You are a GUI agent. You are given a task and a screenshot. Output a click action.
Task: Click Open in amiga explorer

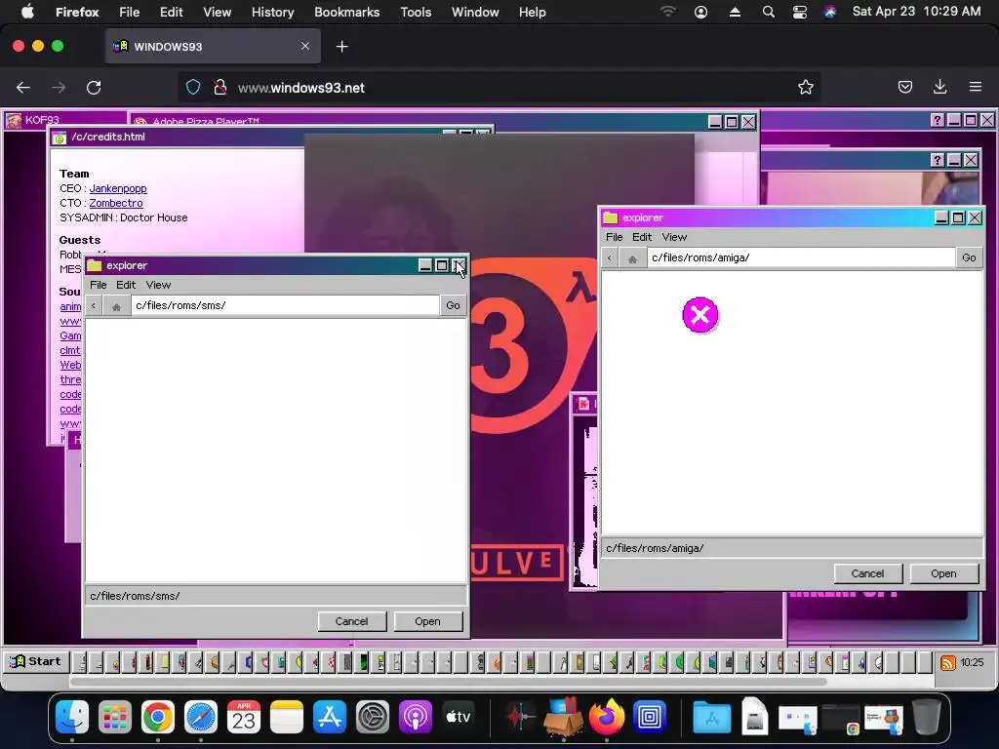coord(943,573)
